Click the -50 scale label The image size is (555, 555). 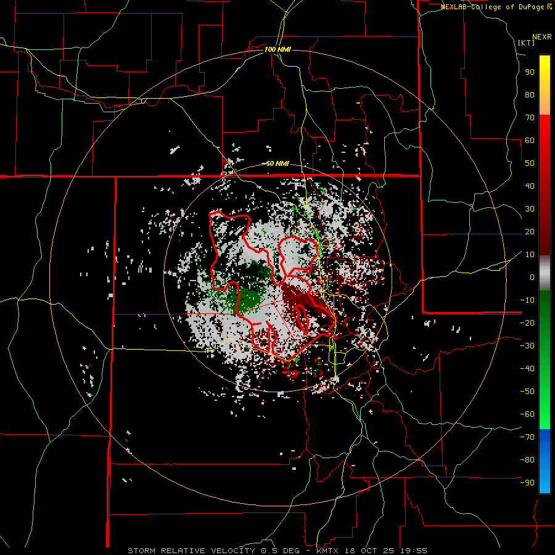pos(527,392)
